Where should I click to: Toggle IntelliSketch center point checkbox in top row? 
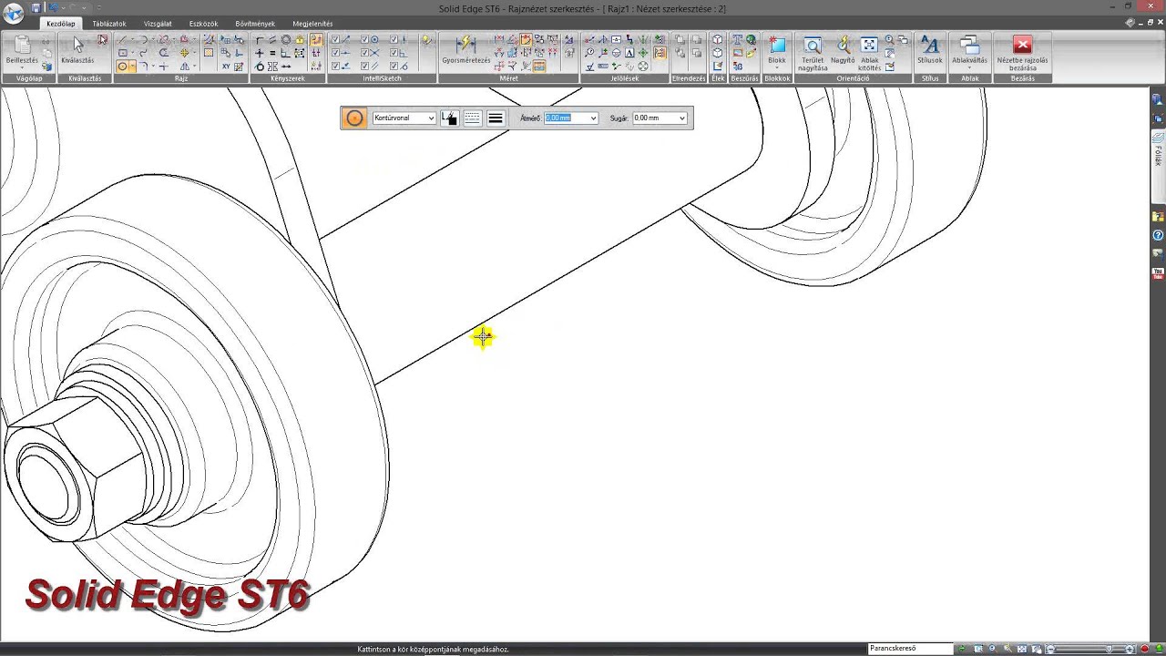(x=364, y=40)
